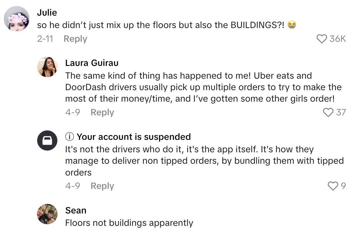Screen dimensions: 357x230
Task: Select the text of Sean's comment
Action: click(x=129, y=223)
